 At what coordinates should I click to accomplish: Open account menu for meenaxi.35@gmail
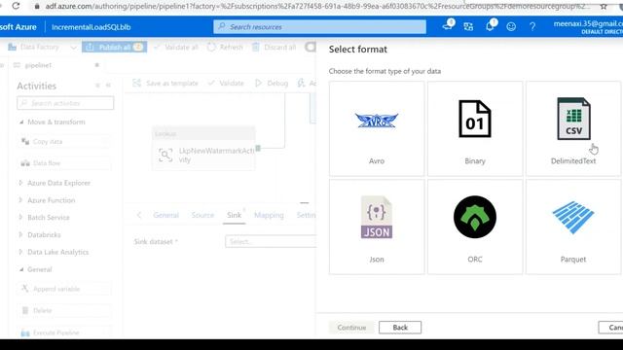point(588,27)
